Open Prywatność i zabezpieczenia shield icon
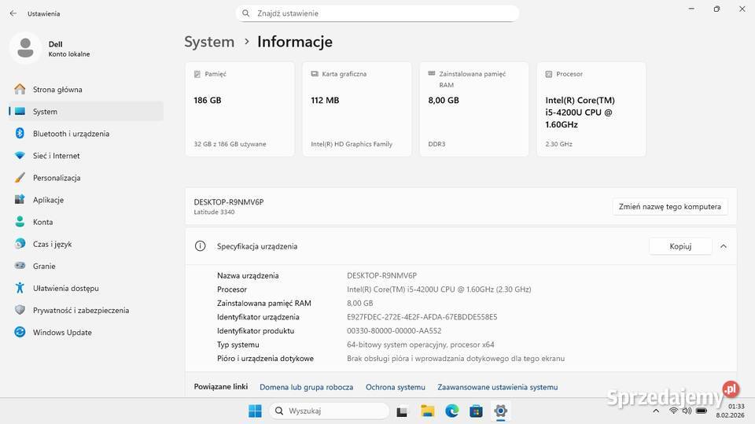This screenshot has width=755, height=424. coord(20,310)
